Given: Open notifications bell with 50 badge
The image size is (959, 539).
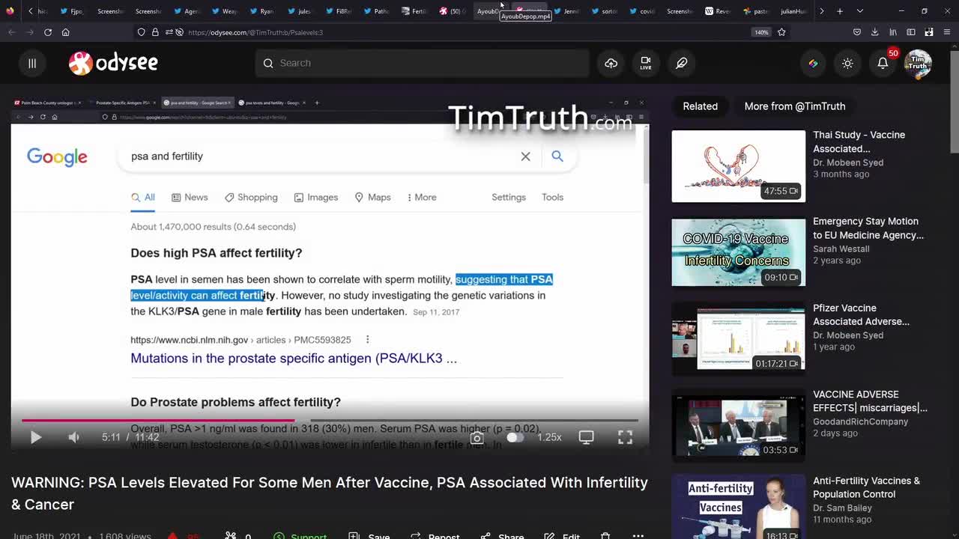Looking at the screenshot, I should (883, 63).
